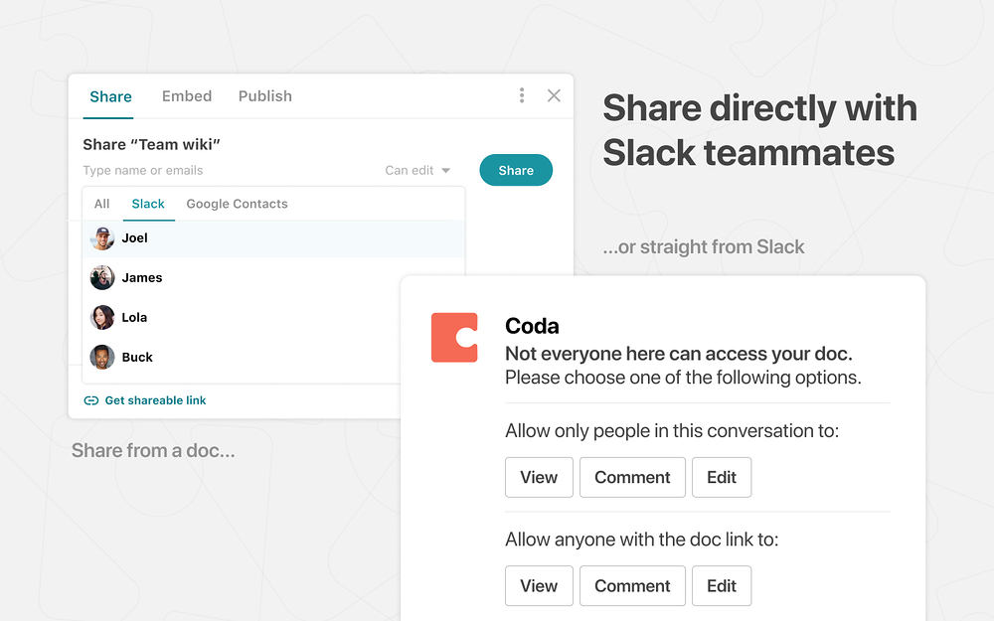Close the share dialog with the X
This screenshot has height=621, width=994.
pos(554,95)
